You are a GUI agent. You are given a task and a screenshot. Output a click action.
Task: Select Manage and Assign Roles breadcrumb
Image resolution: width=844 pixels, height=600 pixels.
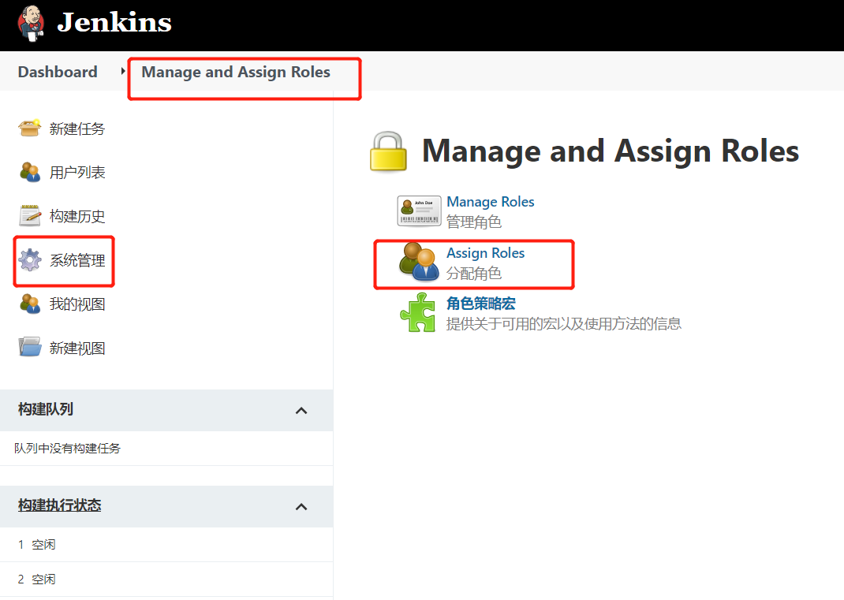(x=236, y=72)
